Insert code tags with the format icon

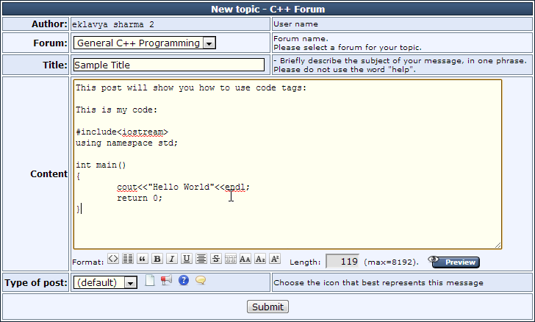(113, 259)
